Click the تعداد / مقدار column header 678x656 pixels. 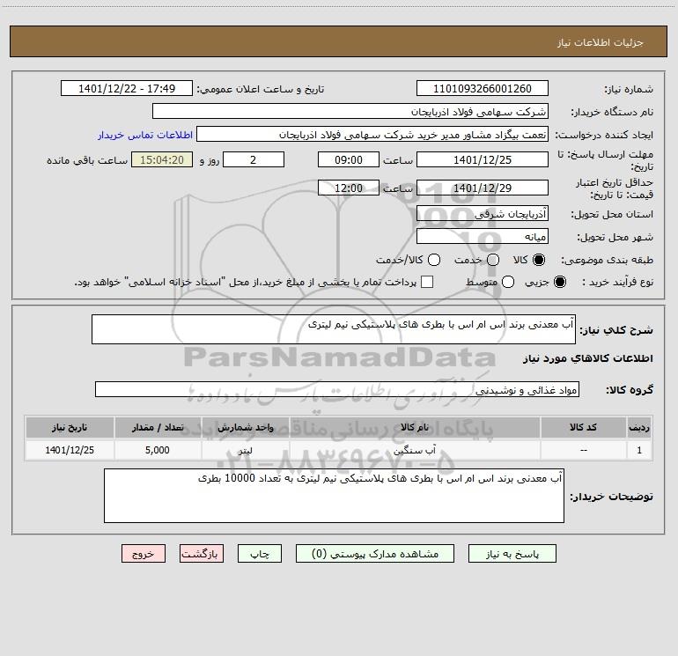[158, 427]
